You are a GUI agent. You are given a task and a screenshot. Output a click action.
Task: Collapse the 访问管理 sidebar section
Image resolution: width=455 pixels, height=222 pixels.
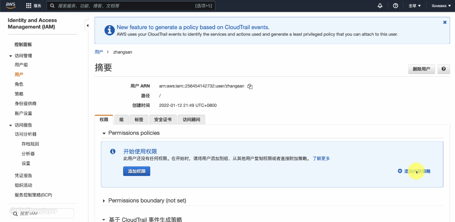(x=11, y=56)
